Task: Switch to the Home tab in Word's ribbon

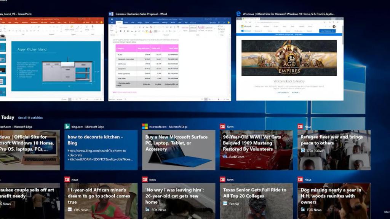Action: tap(119, 23)
